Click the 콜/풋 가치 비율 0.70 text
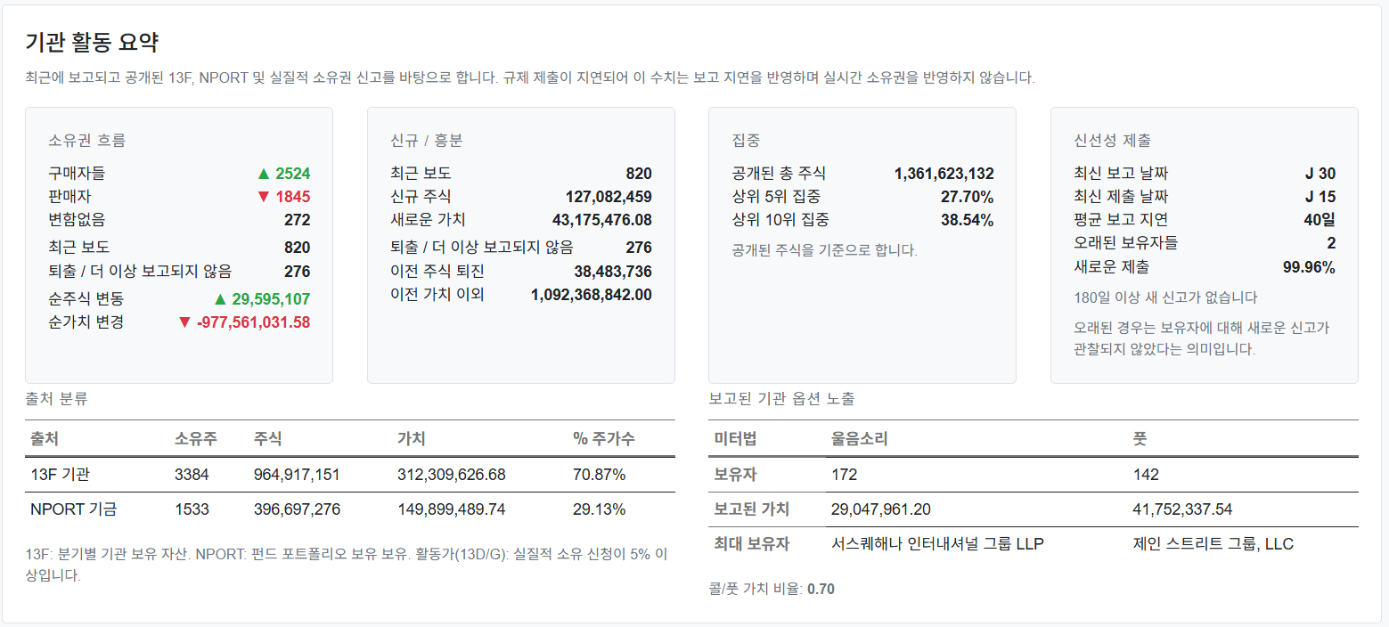The width and height of the screenshot is (1389, 627). pyautogui.click(x=771, y=589)
